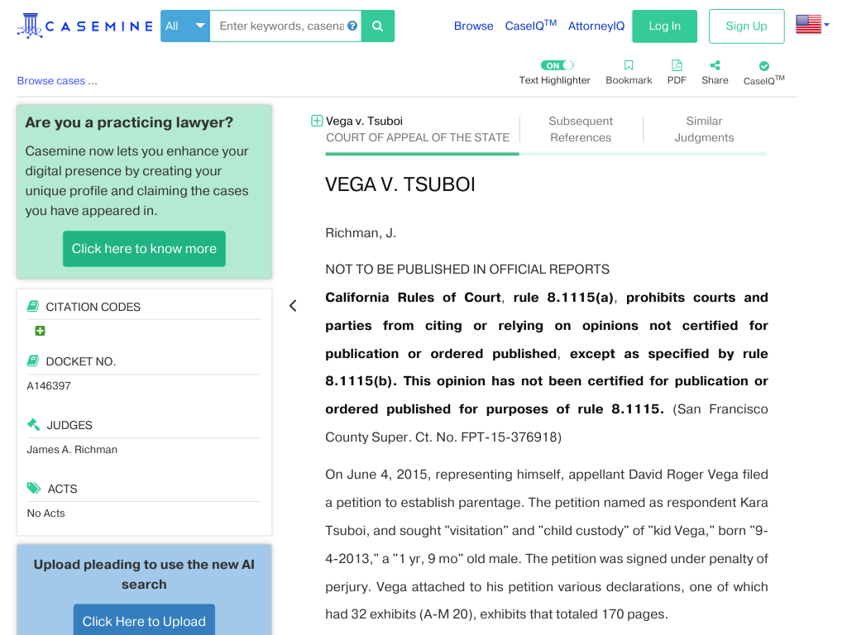Click the magnifier search button
Image resolution: width=847 pixels, height=635 pixels.
pos(377,26)
